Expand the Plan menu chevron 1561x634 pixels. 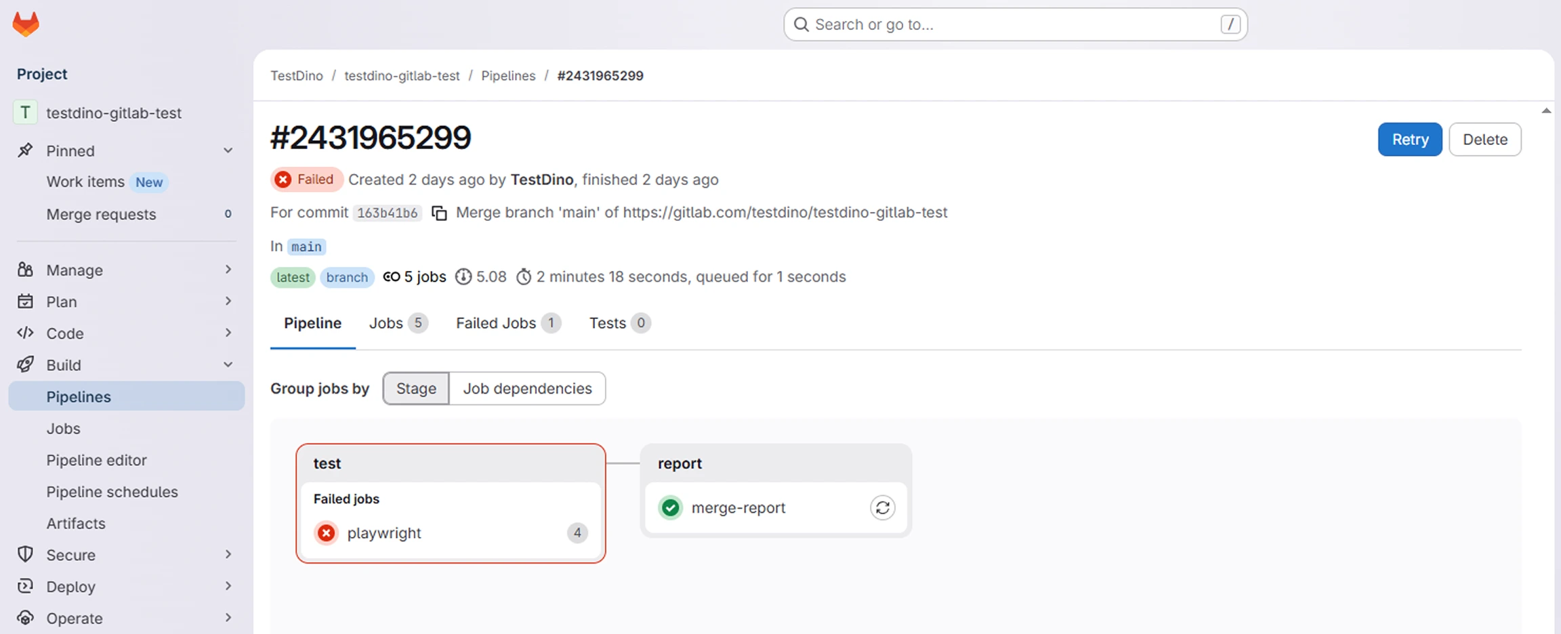[228, 301]
